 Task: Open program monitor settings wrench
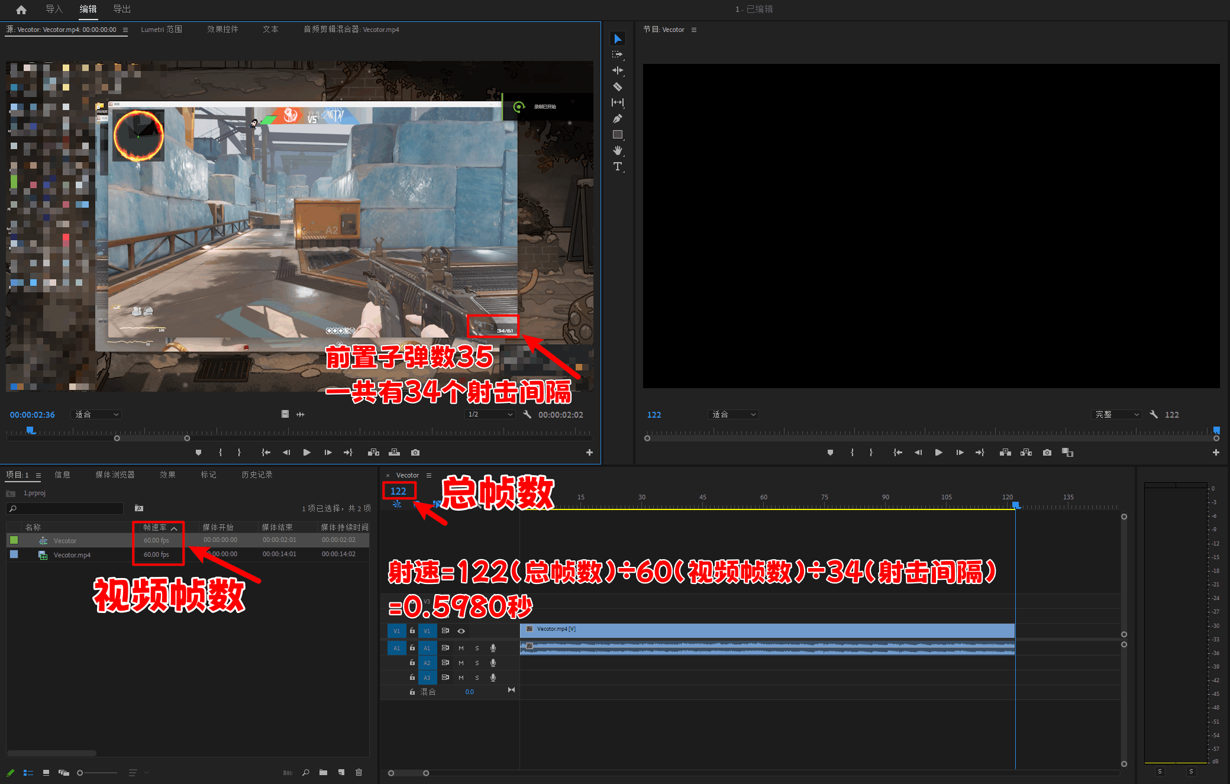(x=1154, y=415)
